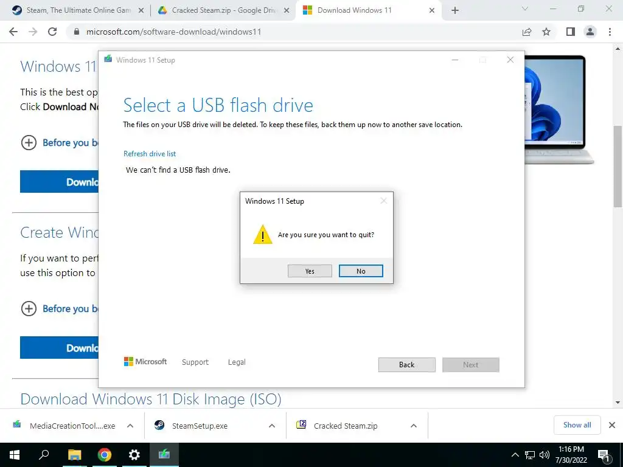Reload the current page
This screenshot has height=467, width=623.
[52, 32]
